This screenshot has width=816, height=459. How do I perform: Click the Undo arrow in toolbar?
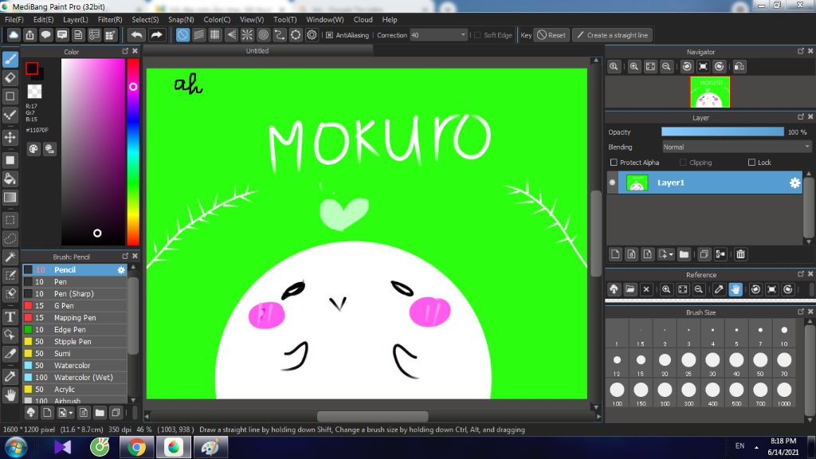tap(137, 35)
